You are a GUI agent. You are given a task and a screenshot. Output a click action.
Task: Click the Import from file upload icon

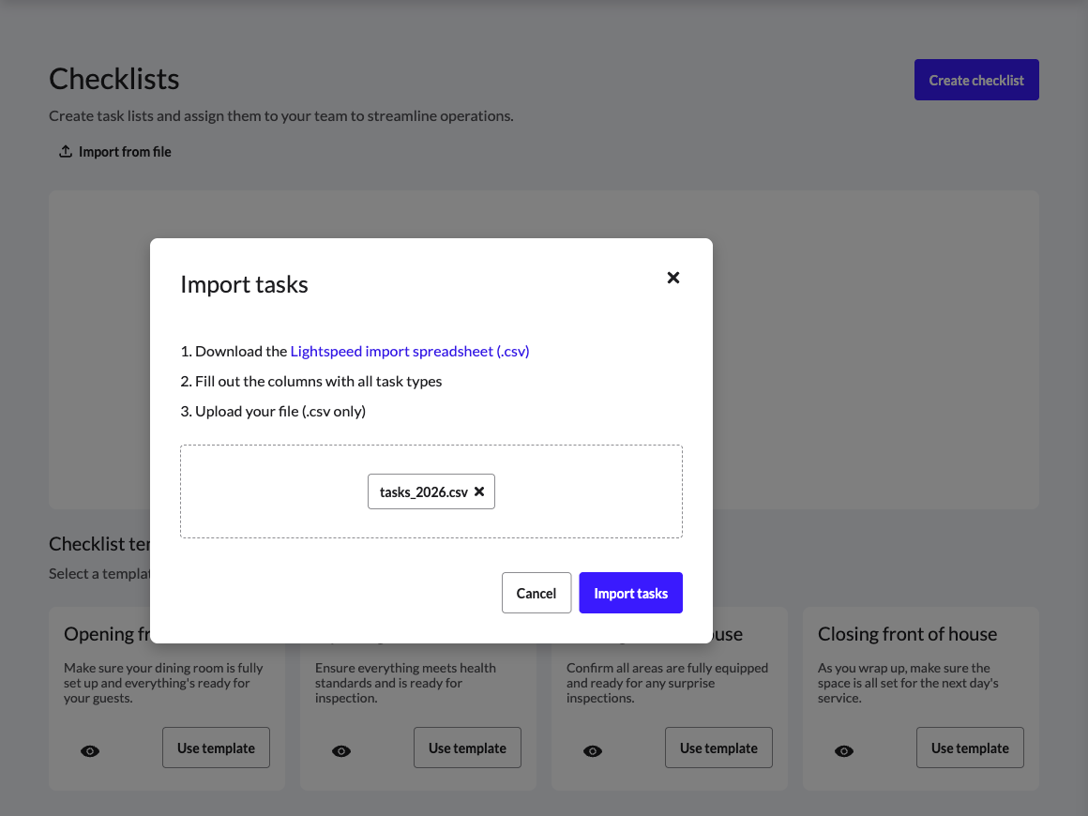point(66,150)
